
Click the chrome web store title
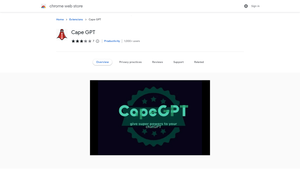66,6
